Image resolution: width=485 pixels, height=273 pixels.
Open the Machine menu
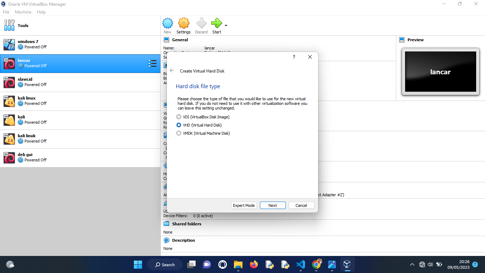point(23,12)
